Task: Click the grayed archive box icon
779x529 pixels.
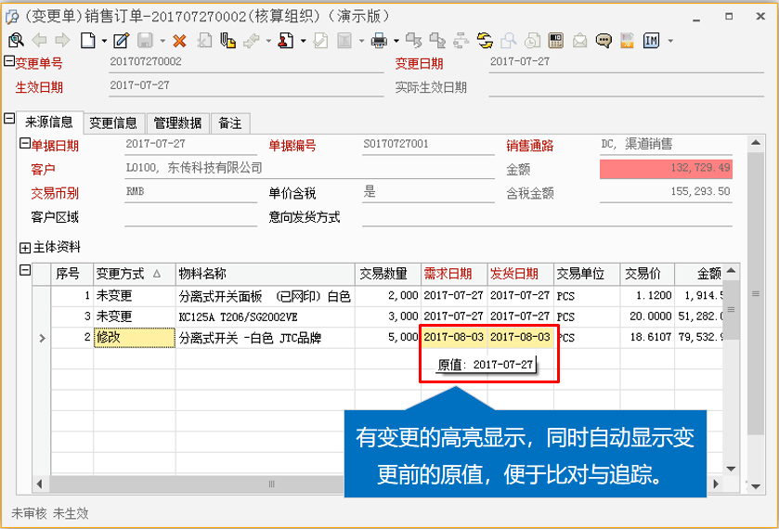Action: (344, 41)
